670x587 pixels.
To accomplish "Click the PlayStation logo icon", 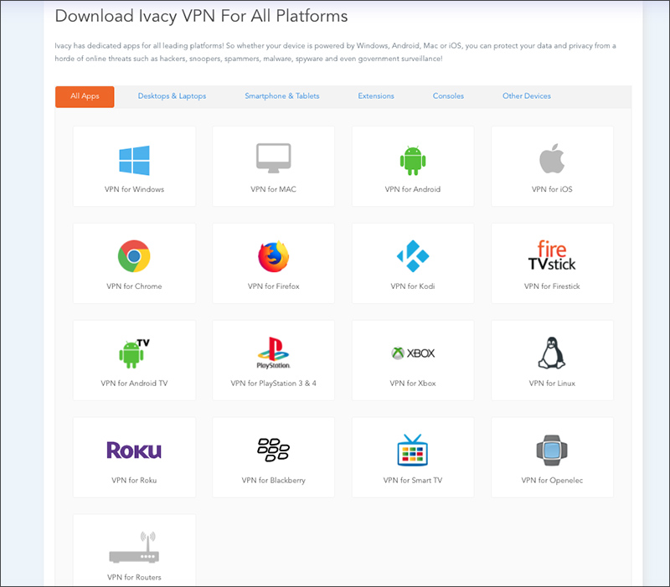I will click(274, 353).
